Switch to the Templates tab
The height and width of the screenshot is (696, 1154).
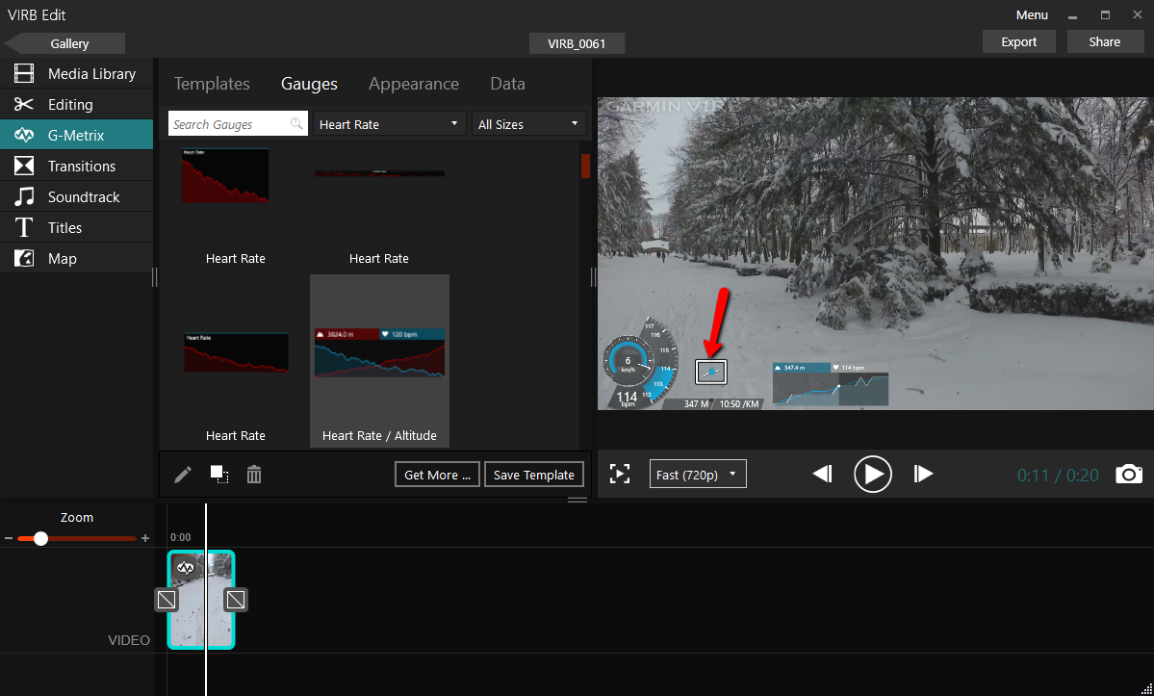click(212, 84)
